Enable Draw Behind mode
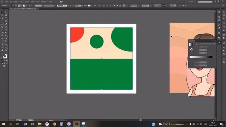Viewport: 226px width, 127px height. pyautogui.click(x=4, y=63)
